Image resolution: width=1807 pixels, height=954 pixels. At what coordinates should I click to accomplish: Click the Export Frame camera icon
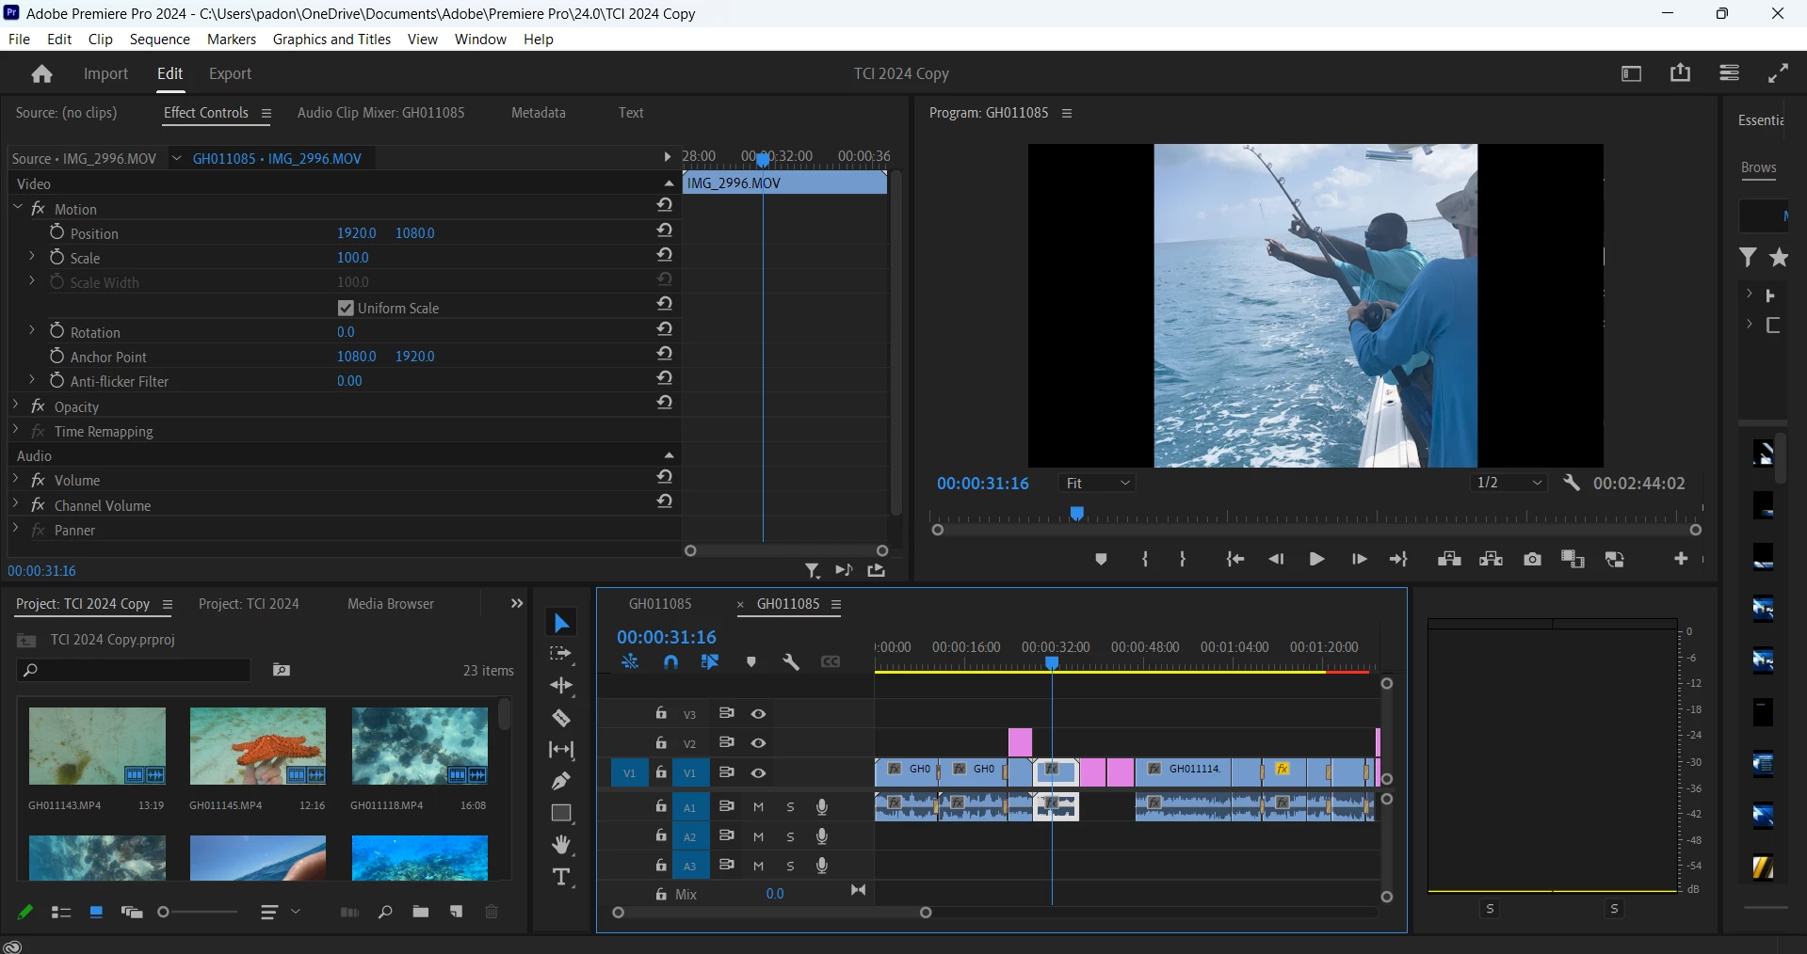1532,560
